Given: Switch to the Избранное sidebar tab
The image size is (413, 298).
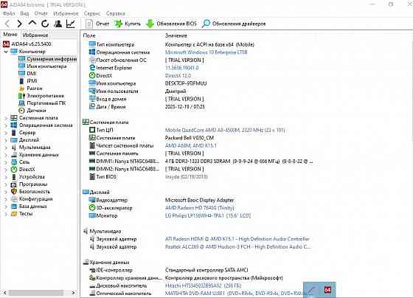Looking at the screenshot, I should coord(35,35).
